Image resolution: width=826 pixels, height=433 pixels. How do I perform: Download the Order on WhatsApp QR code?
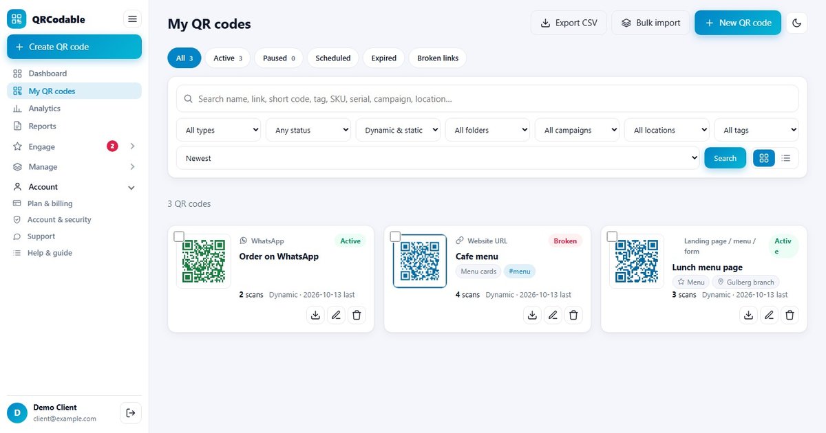315,315
